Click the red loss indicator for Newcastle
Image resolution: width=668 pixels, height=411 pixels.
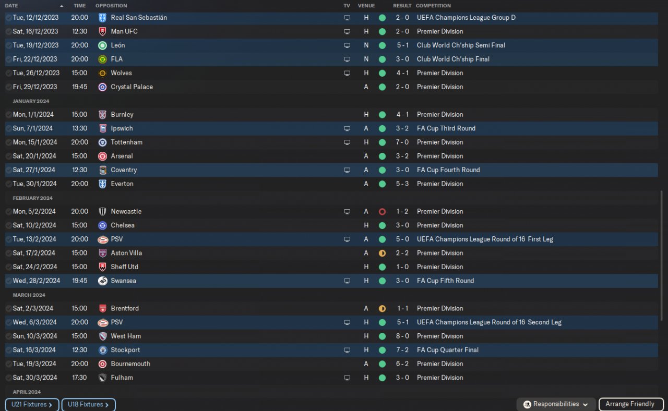pos(382,212)
